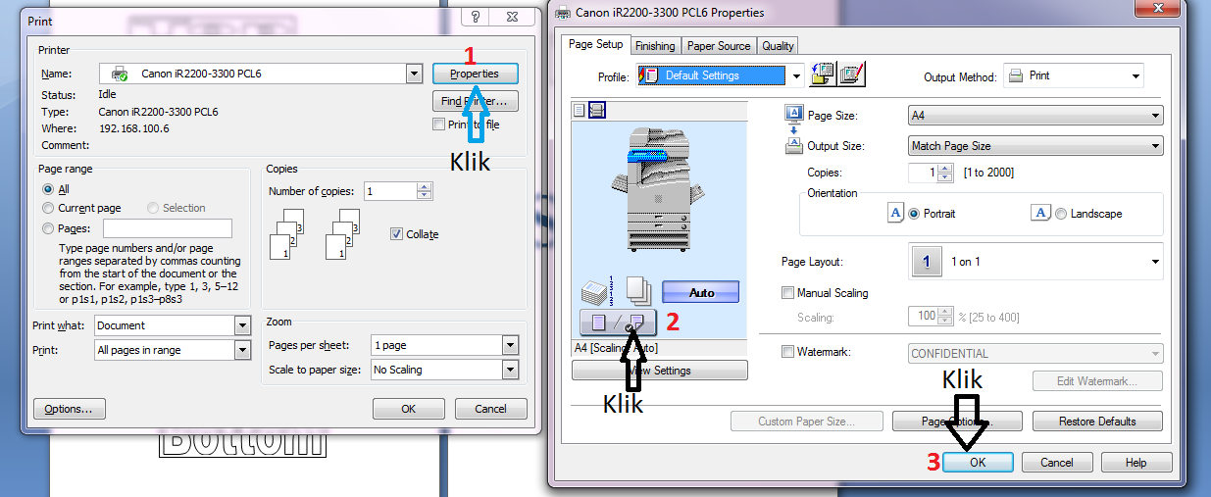Switch to the Finishing tab

coord(655,46)
